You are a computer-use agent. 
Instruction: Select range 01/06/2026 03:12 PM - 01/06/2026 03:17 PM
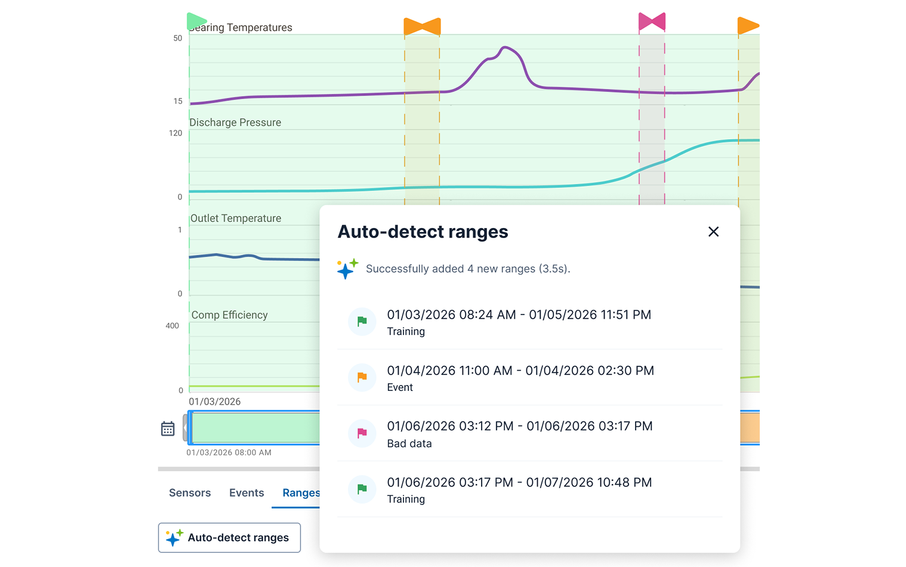[530, 433]
